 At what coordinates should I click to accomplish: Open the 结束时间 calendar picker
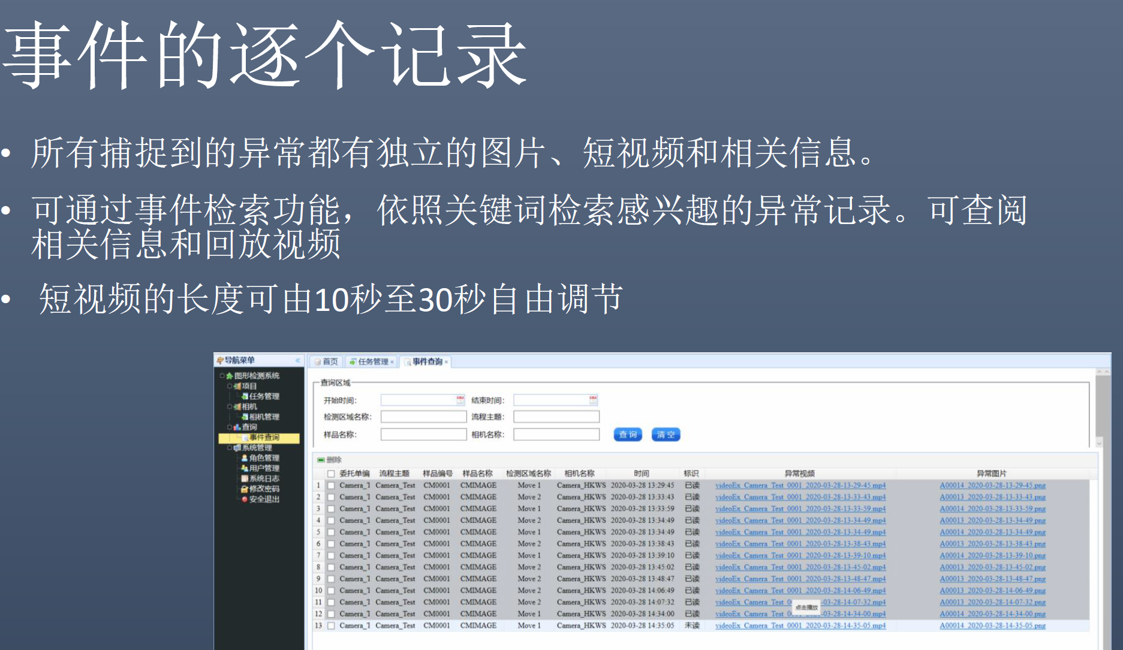tap(593, 400)
